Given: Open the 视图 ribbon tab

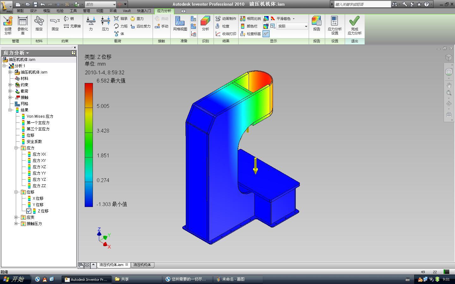Looking at the screenshot, I should [x=100, y=11].
